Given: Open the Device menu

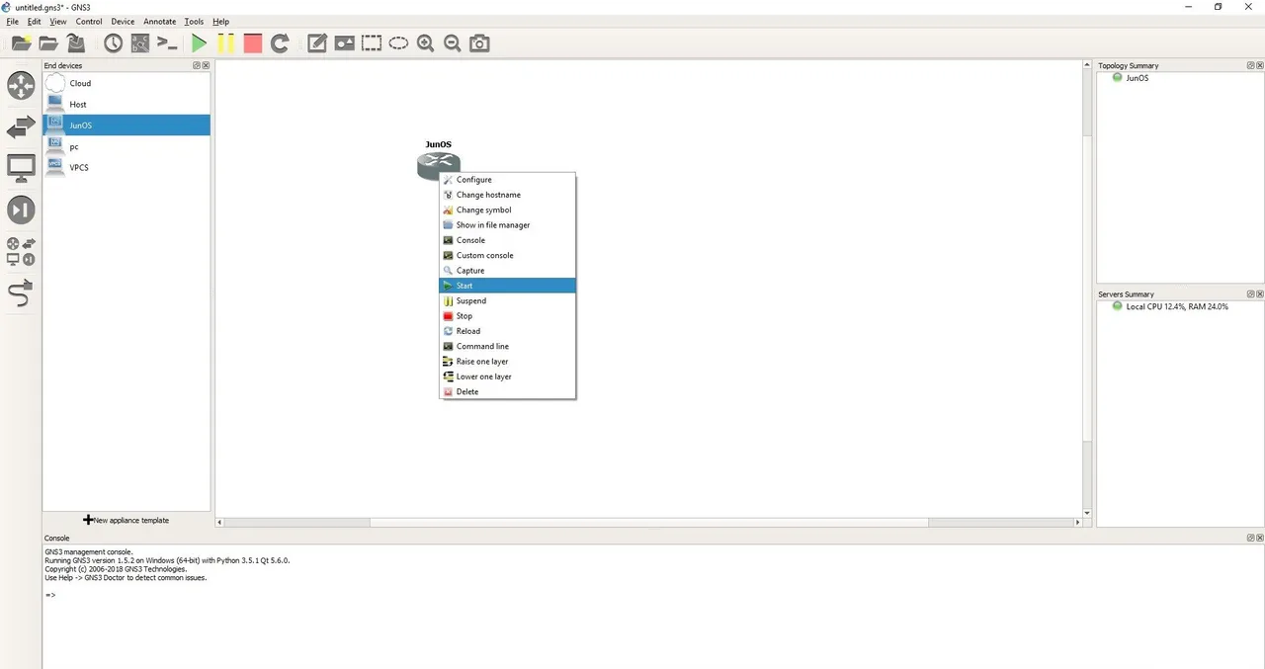Looking at the screenshot, I should (x=123, y=22).
